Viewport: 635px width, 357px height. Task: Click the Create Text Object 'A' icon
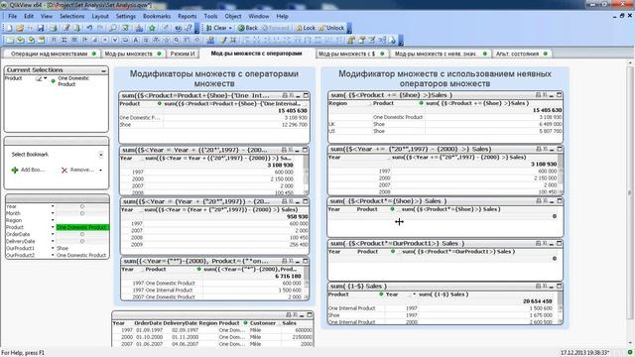click(136, 40)
